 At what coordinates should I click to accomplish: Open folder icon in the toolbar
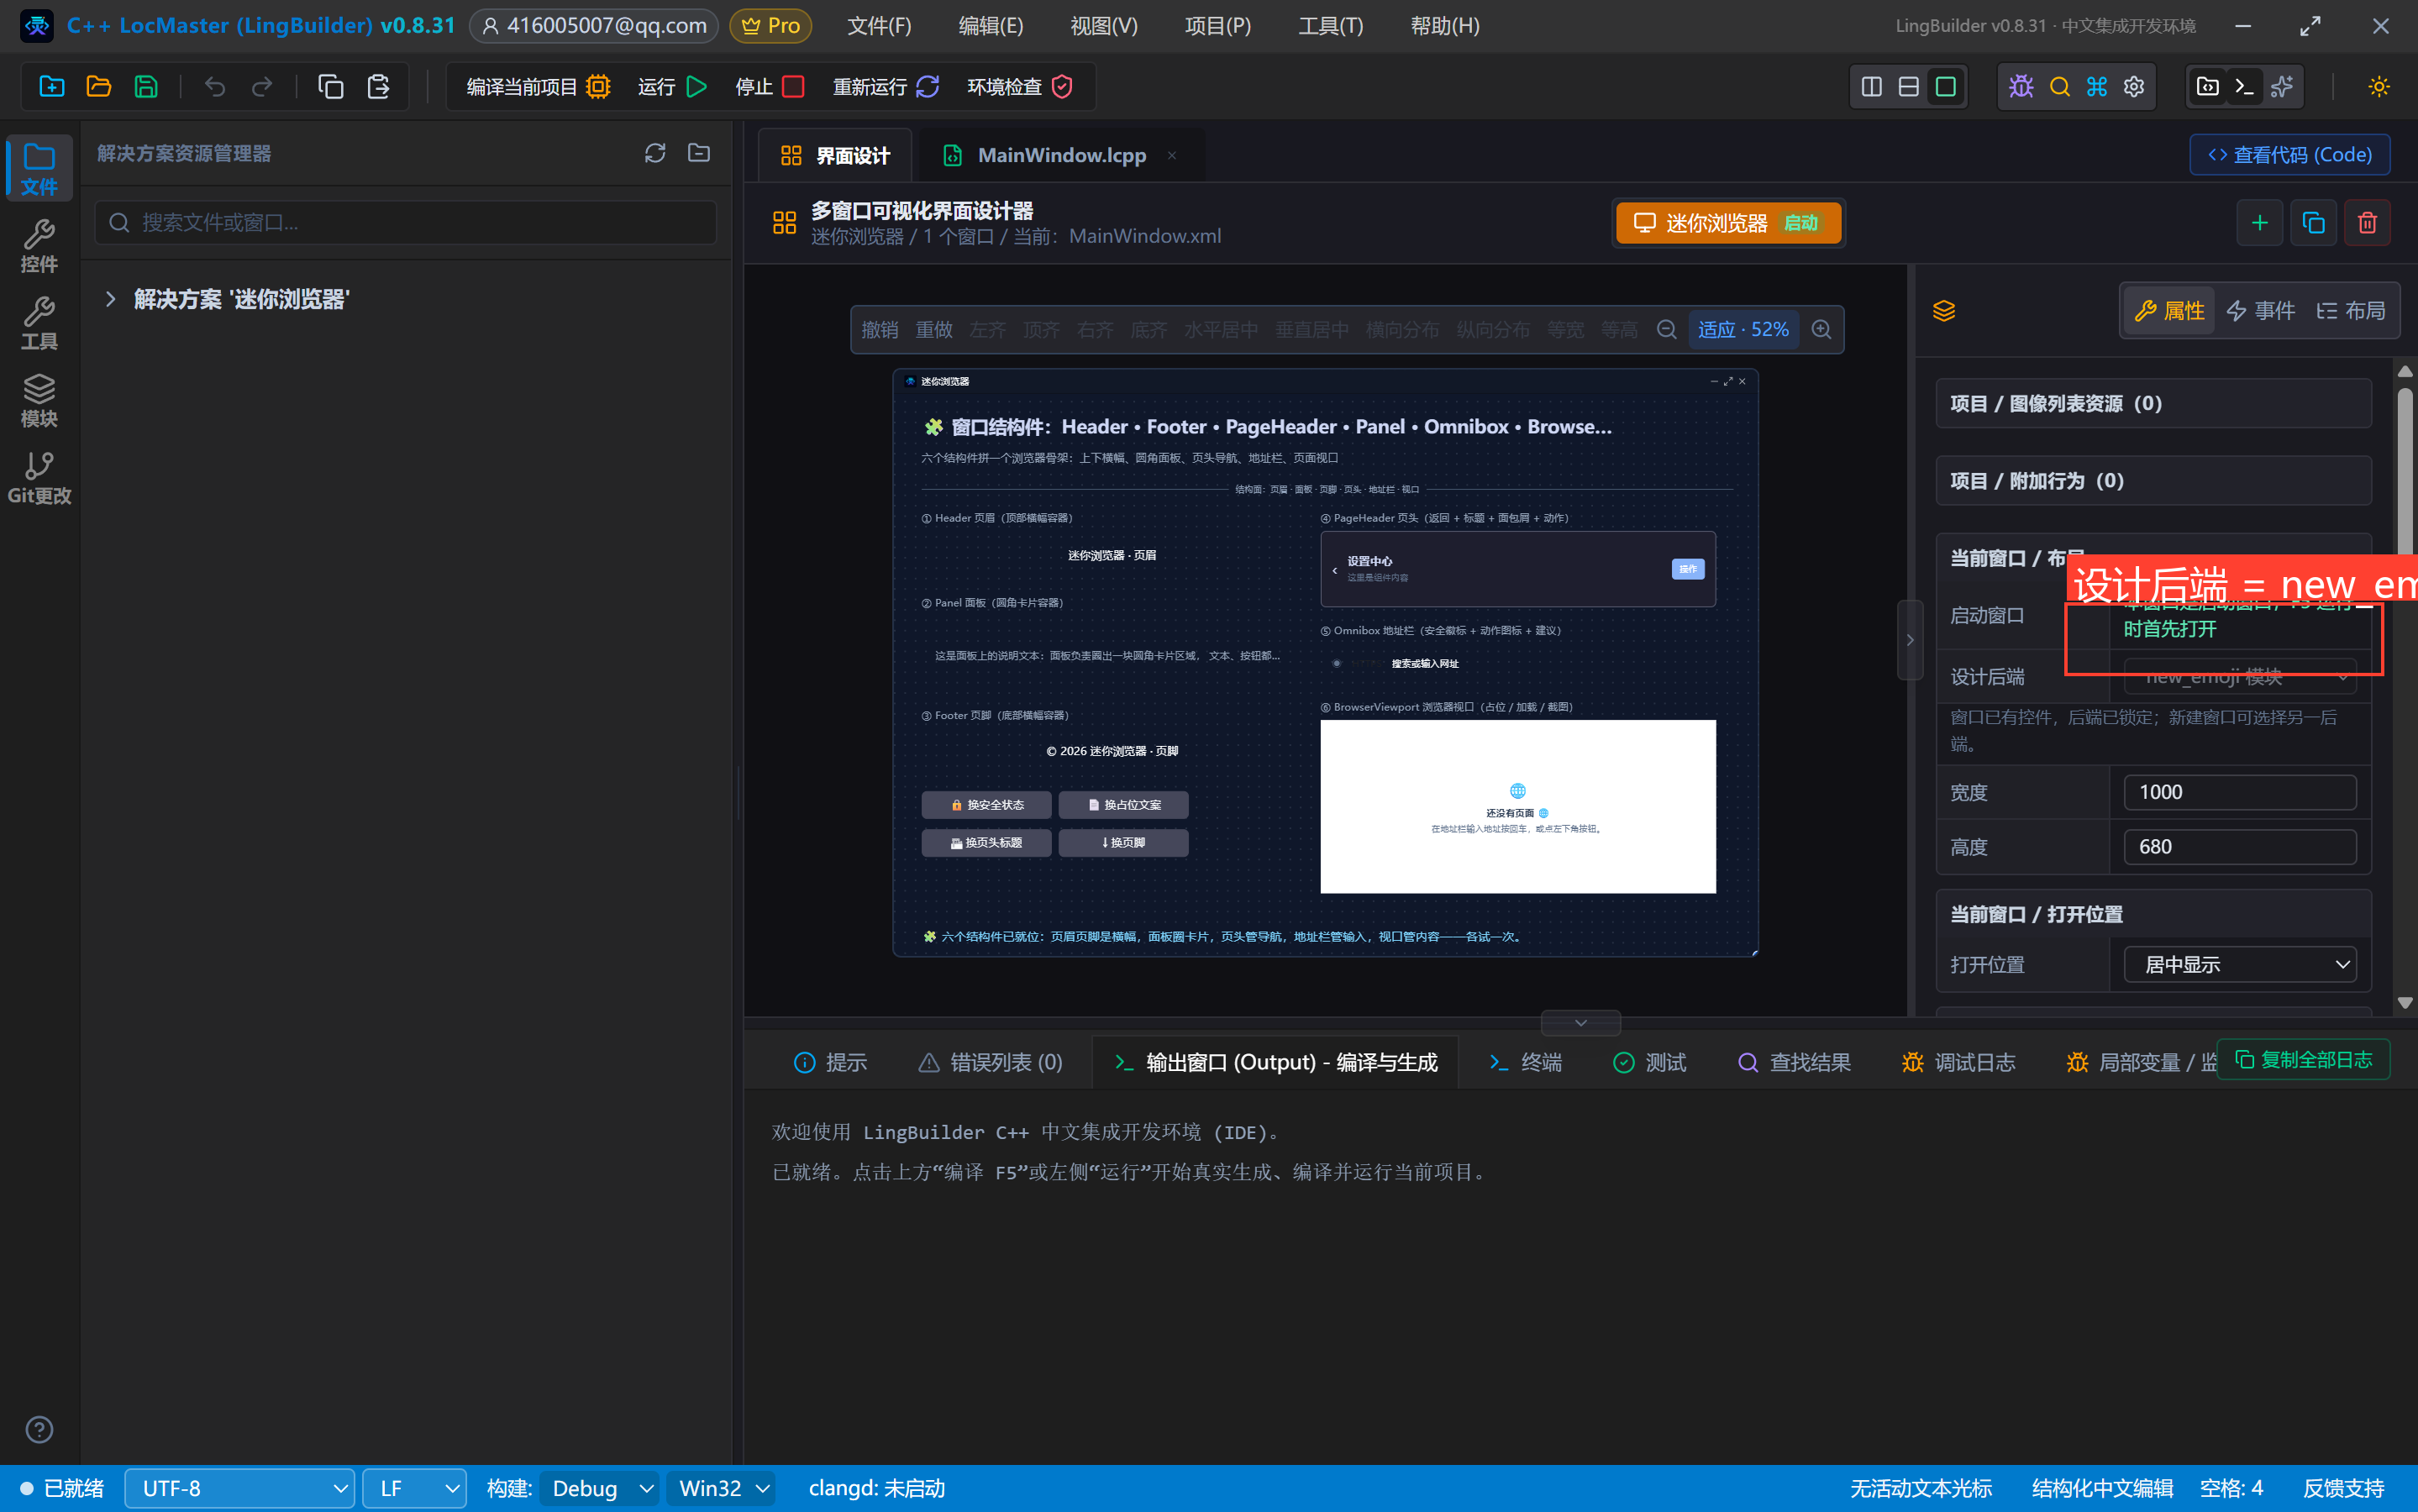tap(99, 87)
